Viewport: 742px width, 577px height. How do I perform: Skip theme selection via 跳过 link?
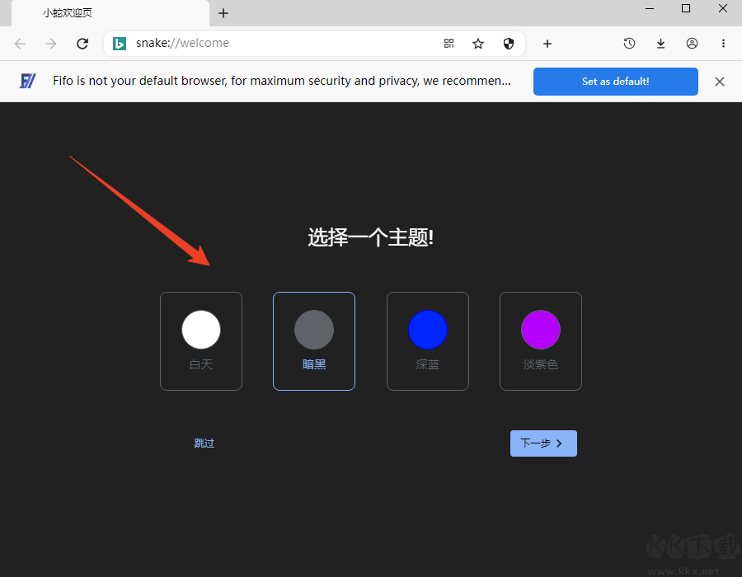tap(204, 443)
